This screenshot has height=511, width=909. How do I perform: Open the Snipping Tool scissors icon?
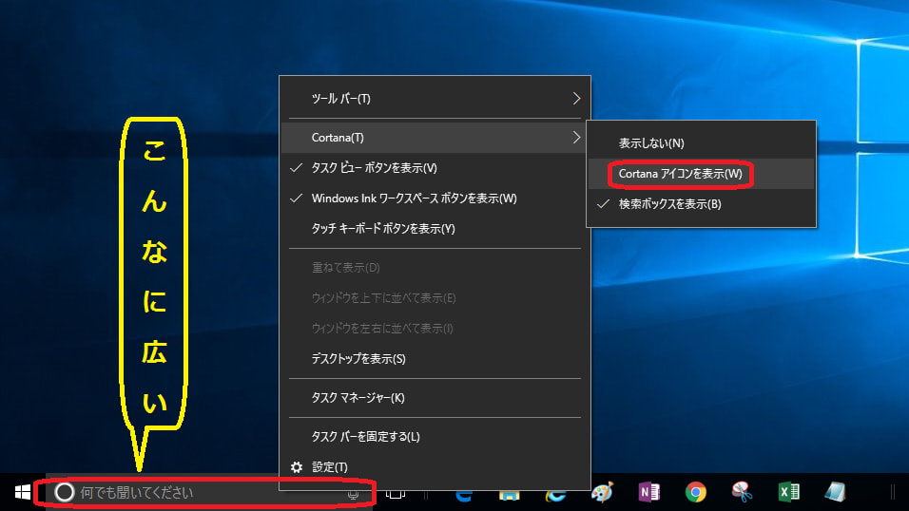pos(742,492)
